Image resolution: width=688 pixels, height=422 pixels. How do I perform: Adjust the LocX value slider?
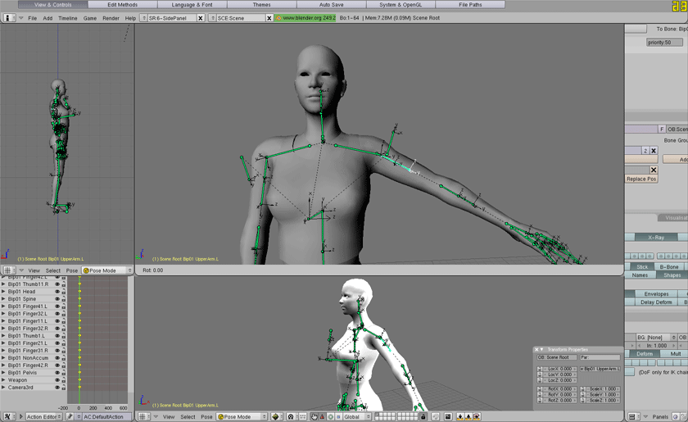point(559,369)
